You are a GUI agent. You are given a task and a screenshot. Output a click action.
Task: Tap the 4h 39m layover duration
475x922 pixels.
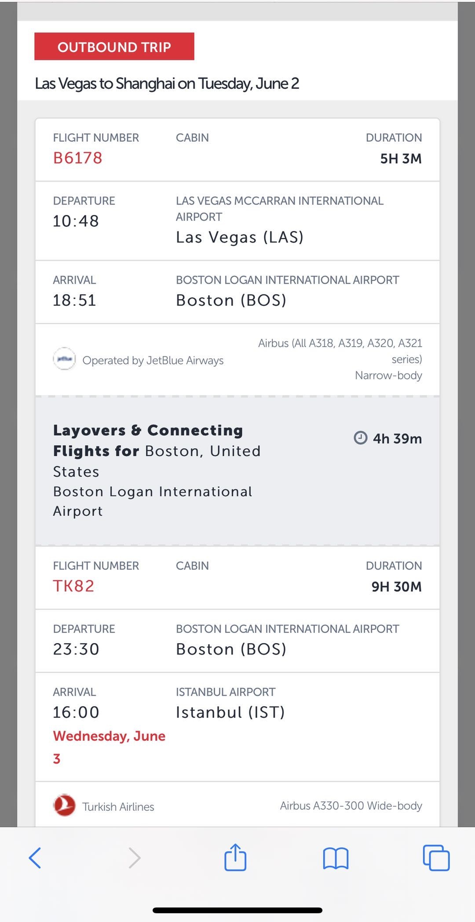[397, 439]
